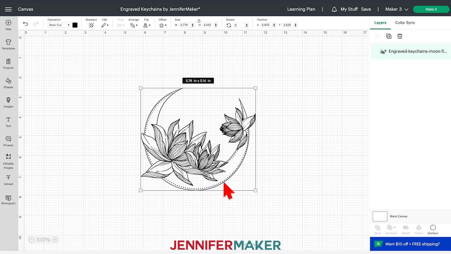Click the green Make It button
Viewport: 451px width, 254px height.
[431, 9]
